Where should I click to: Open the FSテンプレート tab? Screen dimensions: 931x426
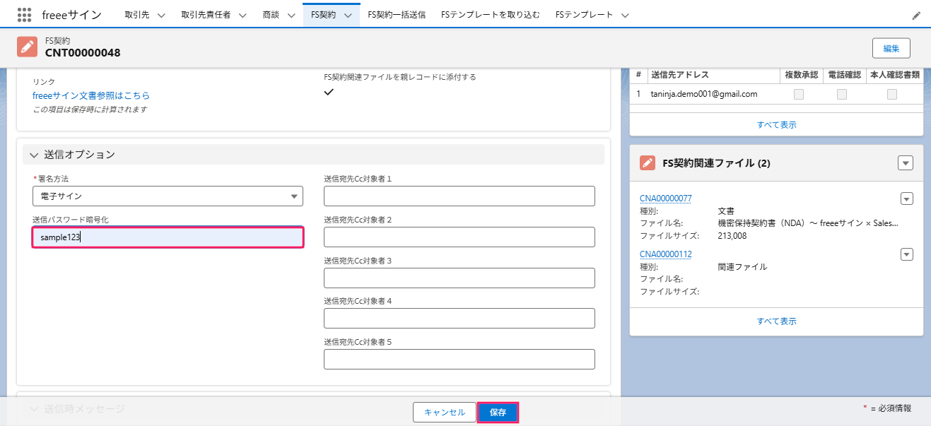click(x=585, y=15)
